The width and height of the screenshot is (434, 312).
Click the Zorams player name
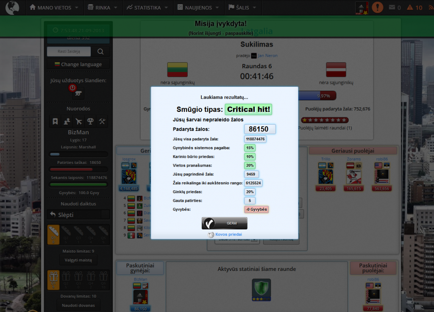click(x=354, y=159)
